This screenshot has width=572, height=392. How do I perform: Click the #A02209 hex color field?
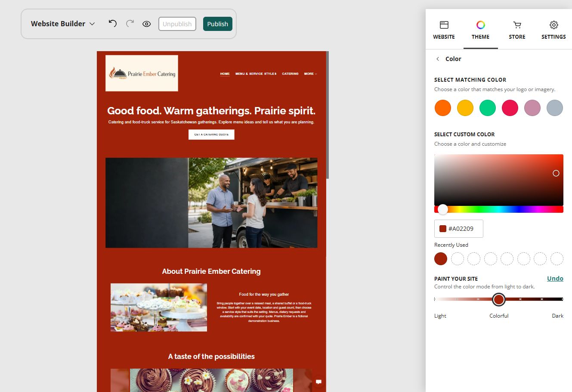point(459,229)
